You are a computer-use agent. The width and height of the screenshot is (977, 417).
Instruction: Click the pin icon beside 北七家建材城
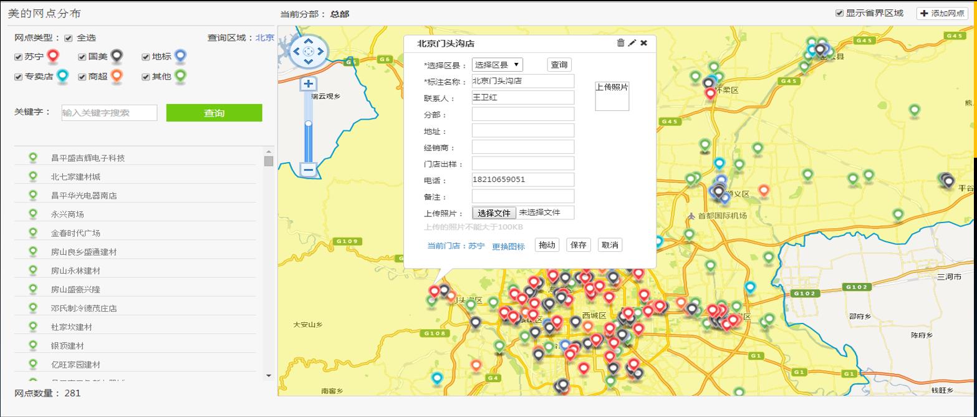point(33,176)
